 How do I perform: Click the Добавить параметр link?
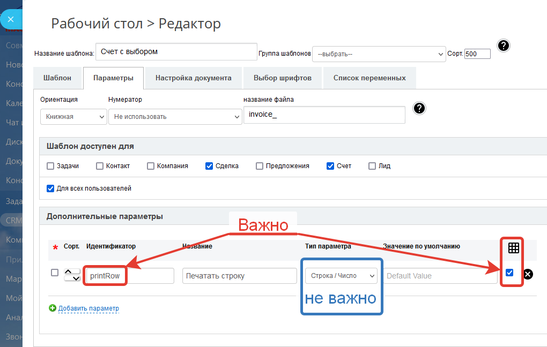coord(88,308)
